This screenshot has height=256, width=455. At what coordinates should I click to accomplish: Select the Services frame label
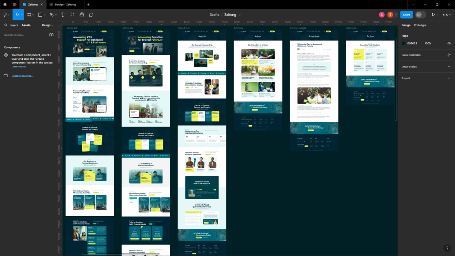point(351,28)
